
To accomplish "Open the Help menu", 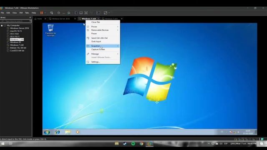I will tap(34, 13).
